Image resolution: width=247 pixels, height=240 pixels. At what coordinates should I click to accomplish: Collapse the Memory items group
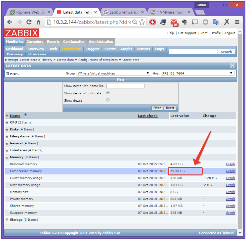(7, 157)
